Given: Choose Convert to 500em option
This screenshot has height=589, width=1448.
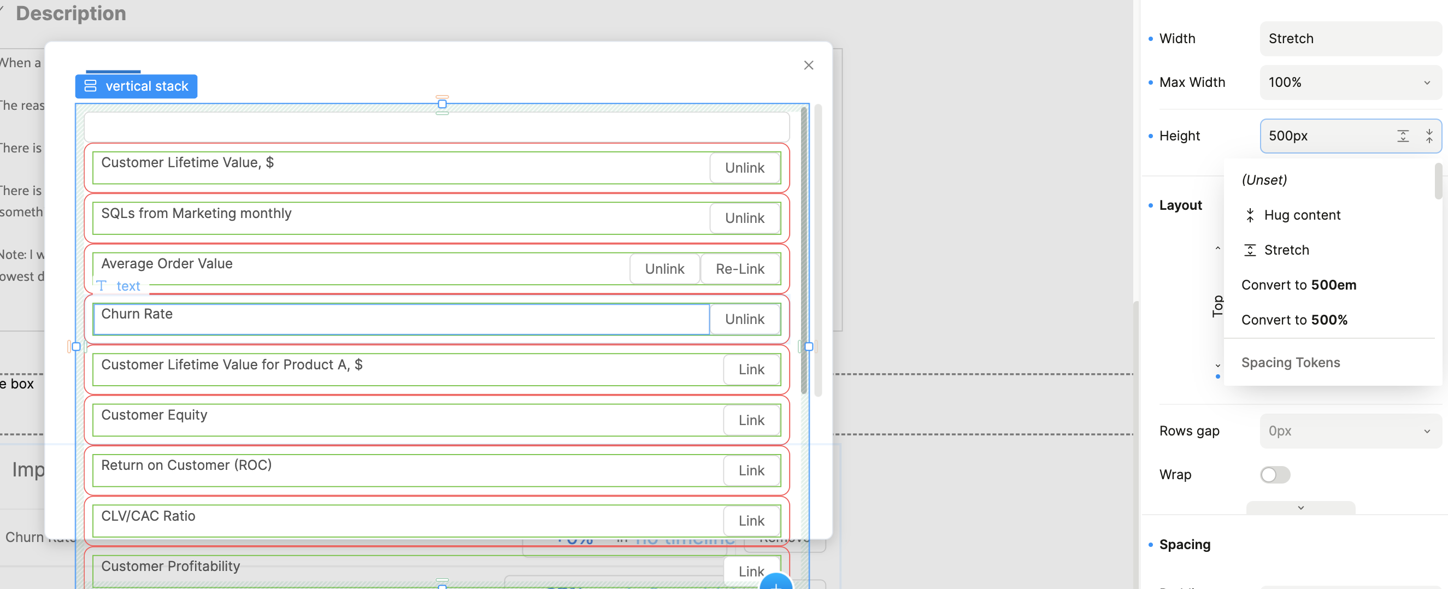Looking at the screenshot, I should (x=1298, y=285).
